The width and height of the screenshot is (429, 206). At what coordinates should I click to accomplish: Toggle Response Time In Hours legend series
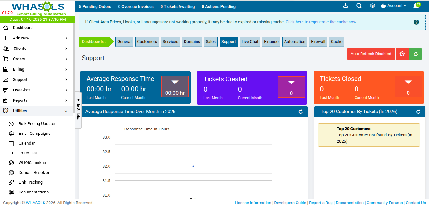click(142, 129)
